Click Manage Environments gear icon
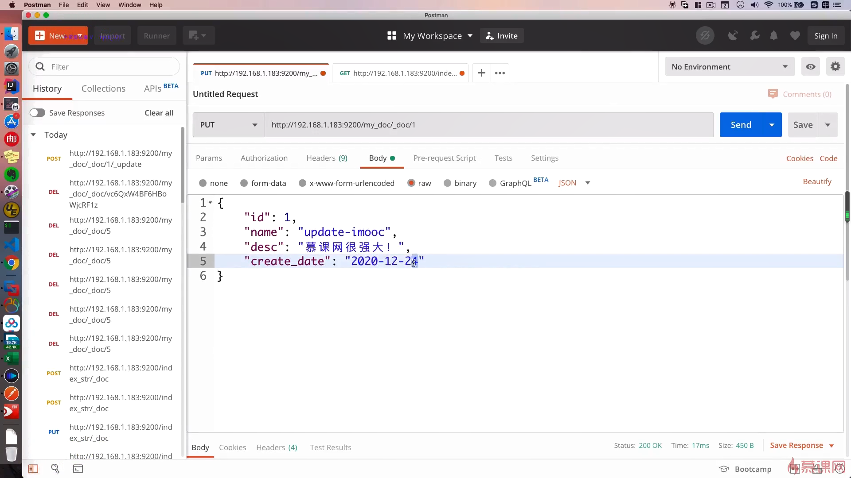 pyautogui.click(x=835, y=67)
